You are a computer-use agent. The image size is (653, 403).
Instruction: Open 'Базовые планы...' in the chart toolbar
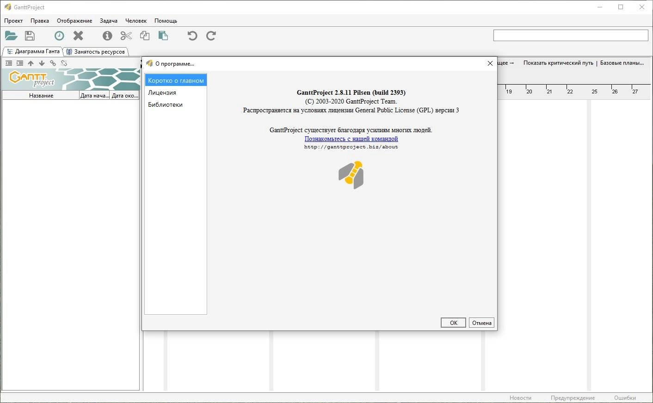pyautogui.click(x=622, y=63)
